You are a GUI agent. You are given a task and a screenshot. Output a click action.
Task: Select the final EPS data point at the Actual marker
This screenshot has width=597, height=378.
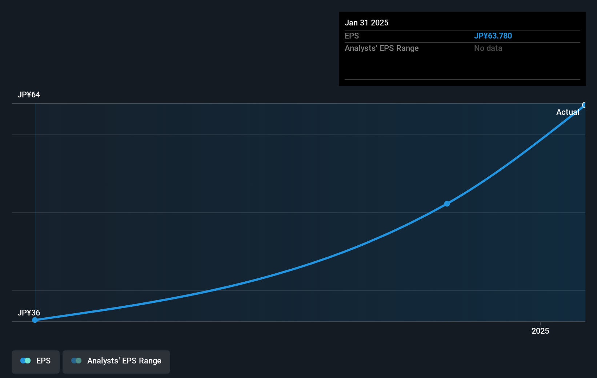[585, 105]
